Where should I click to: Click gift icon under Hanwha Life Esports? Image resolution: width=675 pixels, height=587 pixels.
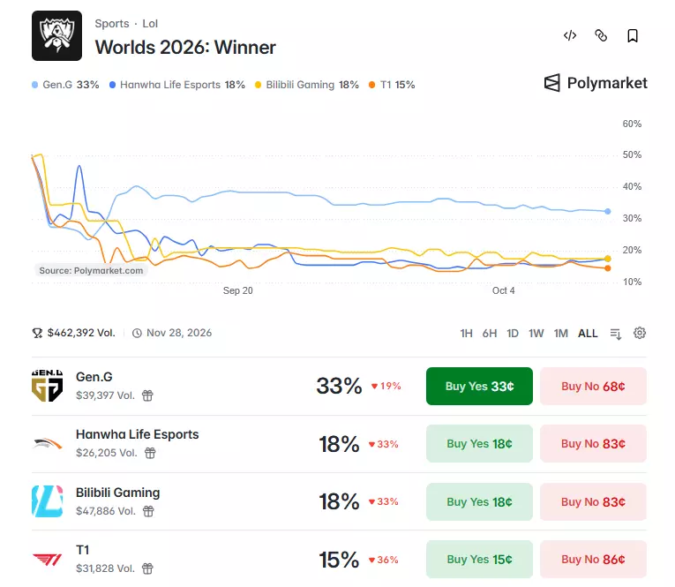pyautogui.click(x=150, y=453)
